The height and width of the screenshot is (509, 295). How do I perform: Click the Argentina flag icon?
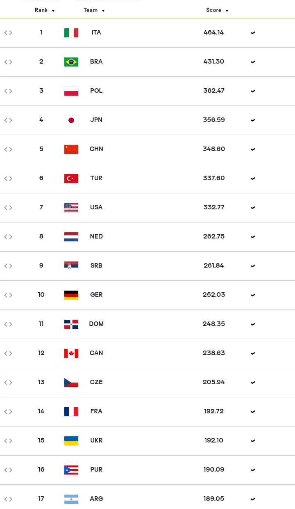71,499
